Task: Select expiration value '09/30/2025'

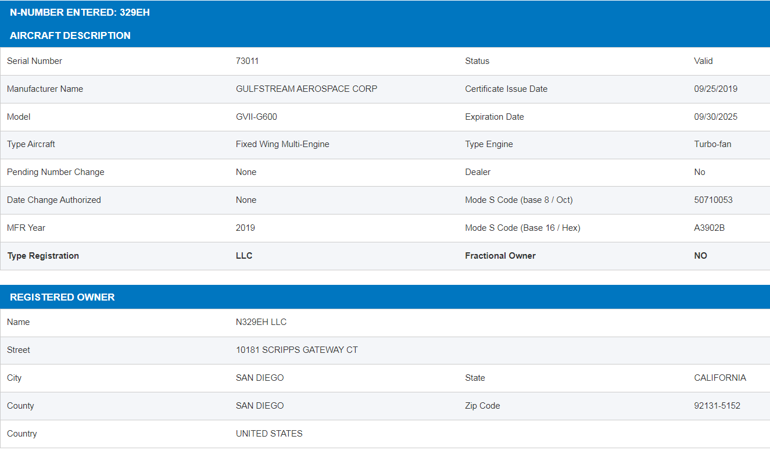Action: point(715,117)
